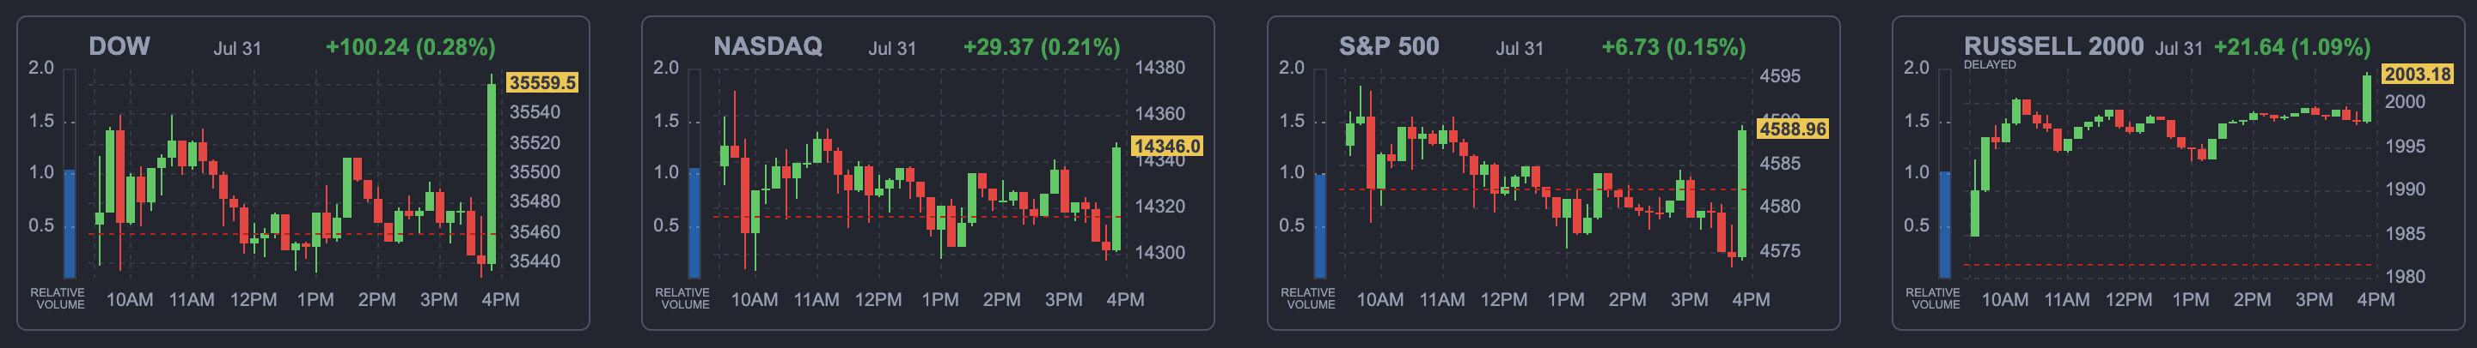Click NASDAQ change +29.37 (0.21%)
The width and height of the screenshot is (2477, 348).
(x=1042, y=47)
